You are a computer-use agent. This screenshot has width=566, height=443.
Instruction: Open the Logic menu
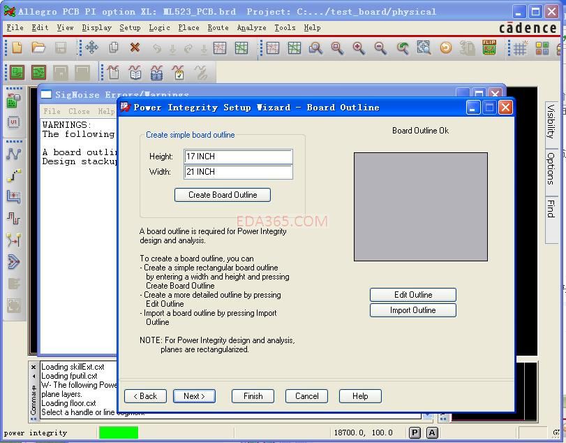[159, 27]
